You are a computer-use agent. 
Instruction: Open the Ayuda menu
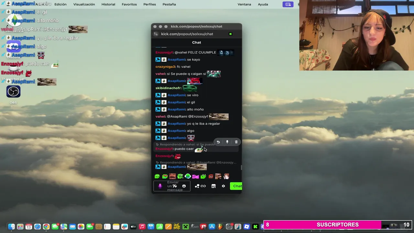pos(263,4)
